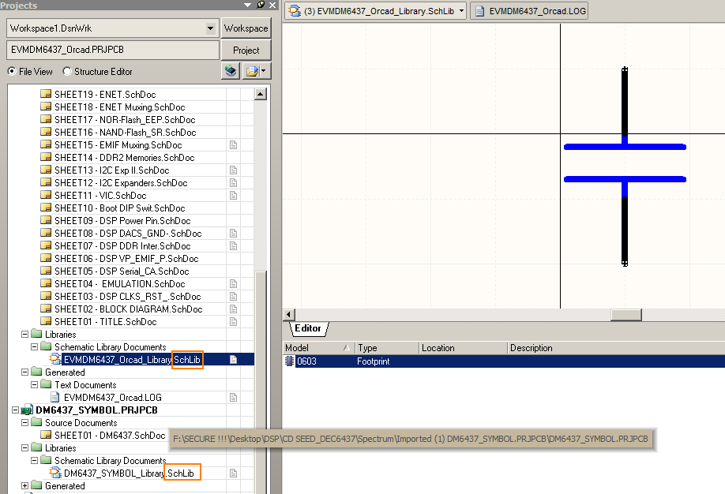Open SHEET12 - I2C Expanders.SchDoc

coord(121,183)
